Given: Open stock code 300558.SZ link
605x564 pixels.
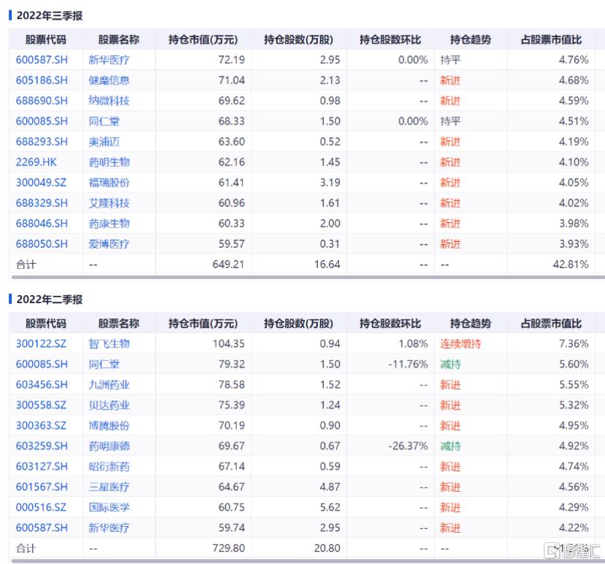Looking at the screenshot, I should click(41, 405).
